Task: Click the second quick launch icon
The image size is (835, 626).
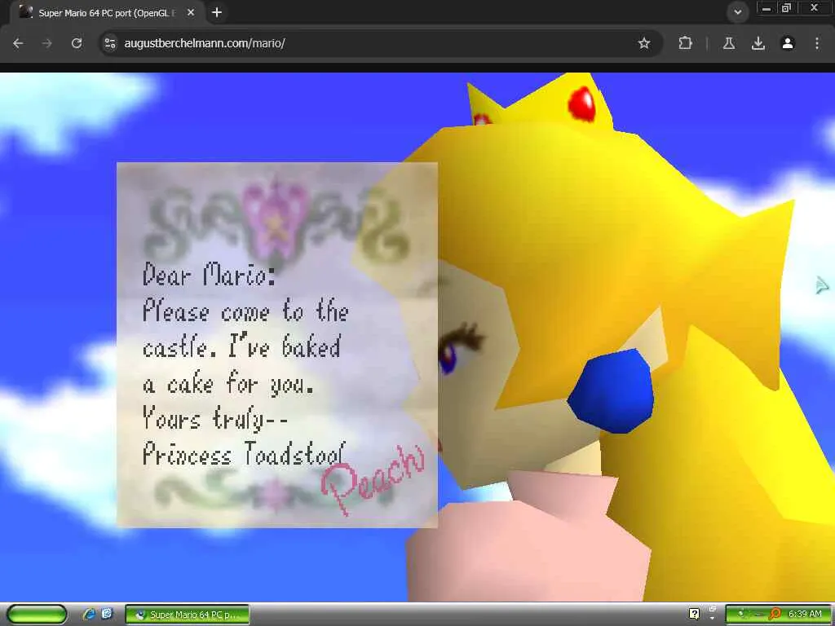Action: (x=107, y=614)
